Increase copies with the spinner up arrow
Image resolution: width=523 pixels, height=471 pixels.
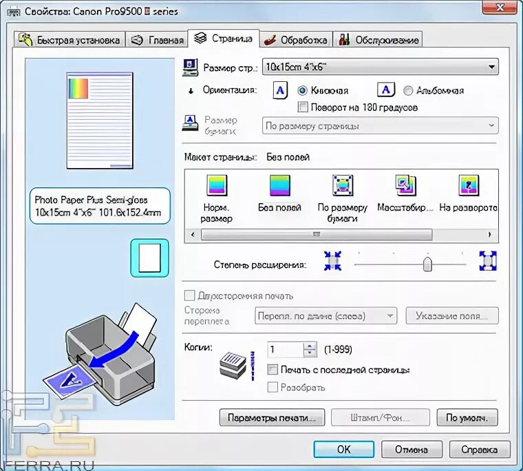310,346
